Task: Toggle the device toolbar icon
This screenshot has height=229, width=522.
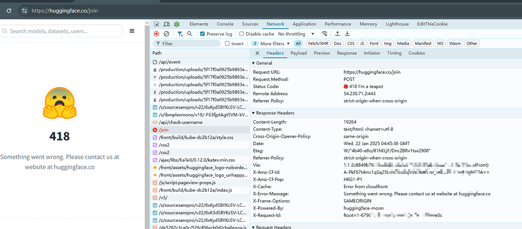Action: [x=166, y=24]
